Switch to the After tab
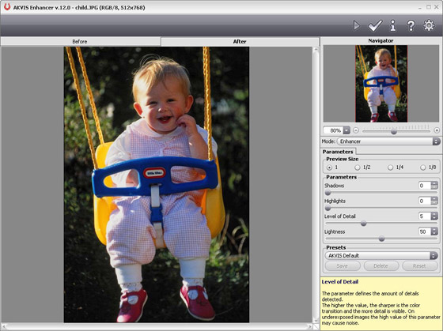This screenshot has width=443, height=331. [240, 42]
